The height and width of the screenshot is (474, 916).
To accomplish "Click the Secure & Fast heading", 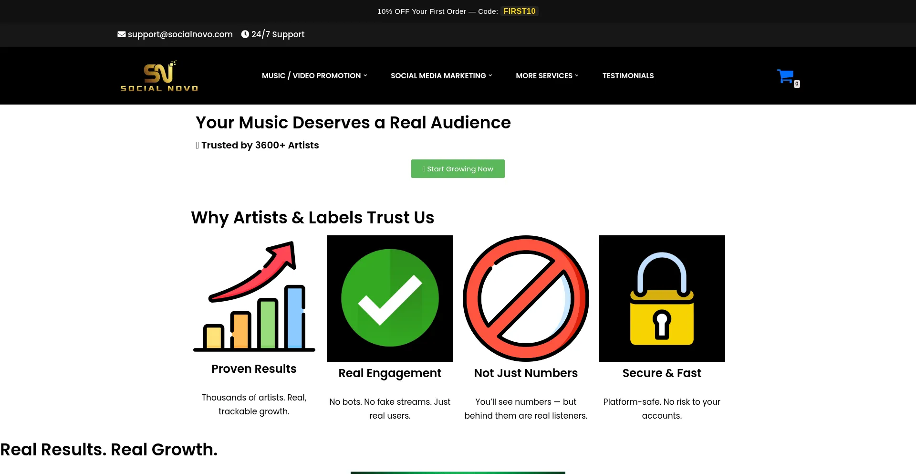I will [x=662, y=373].
